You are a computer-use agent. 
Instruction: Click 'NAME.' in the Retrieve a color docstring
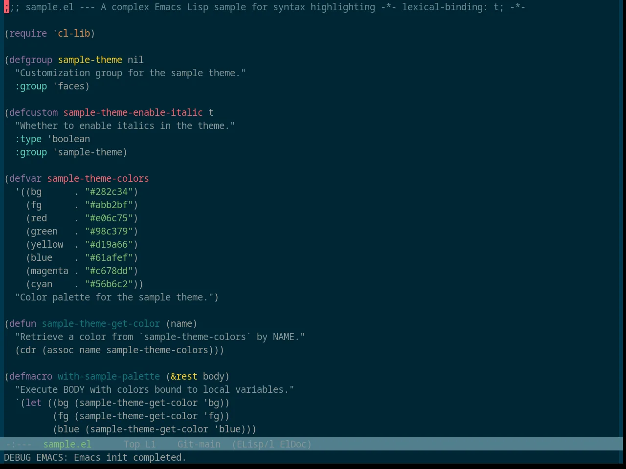point(286,337)
